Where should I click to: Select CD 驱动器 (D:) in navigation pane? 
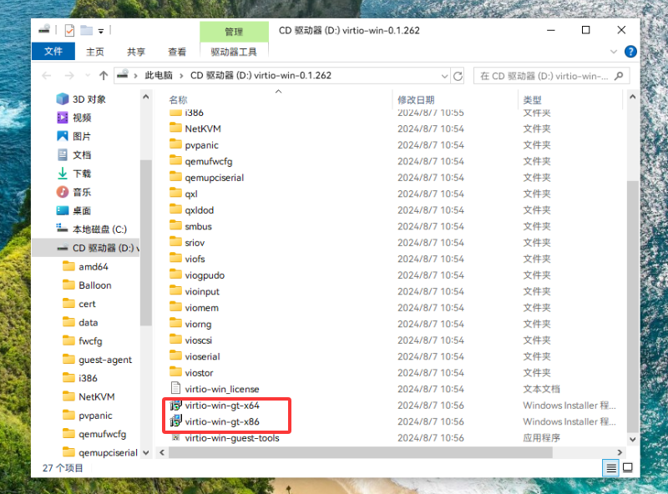pos(86,248)
